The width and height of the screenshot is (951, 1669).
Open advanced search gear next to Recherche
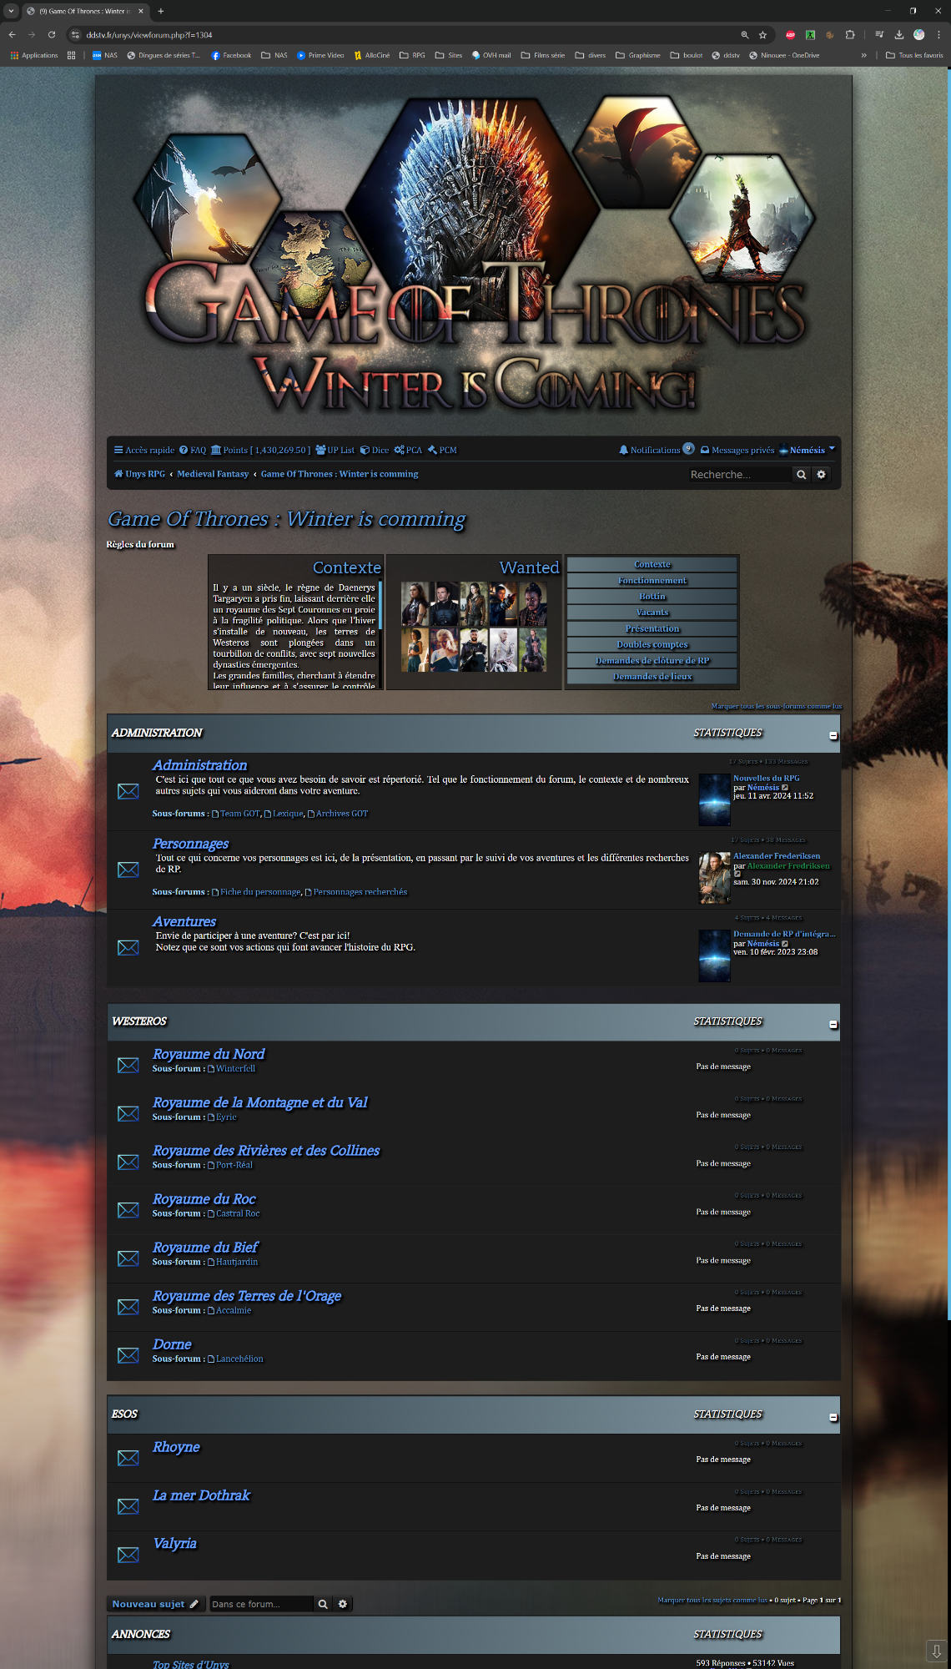(x=821, y=474)
